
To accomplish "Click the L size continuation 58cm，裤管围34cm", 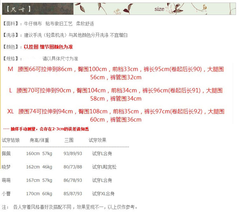I will coord(116,98).
